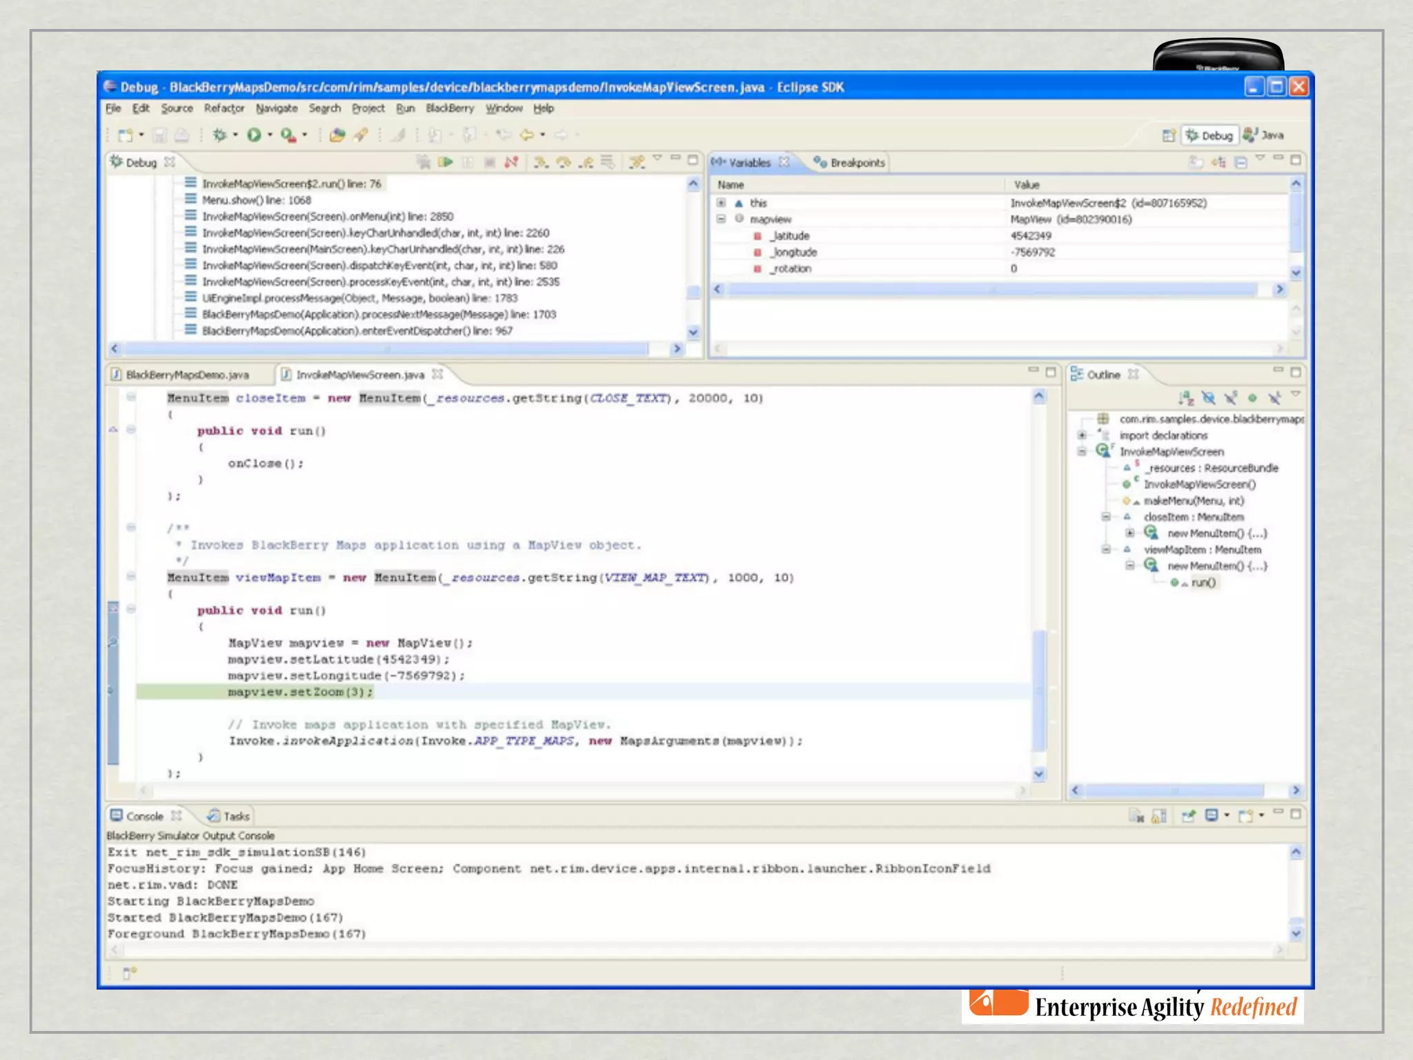Switch to the Tasks tab
Image resolution: width=1413 pixels, height=1060 pixels.
[229, 816]
